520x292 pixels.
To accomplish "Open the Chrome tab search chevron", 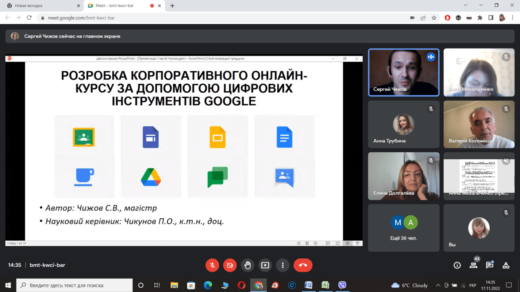I will click(466, 5).
